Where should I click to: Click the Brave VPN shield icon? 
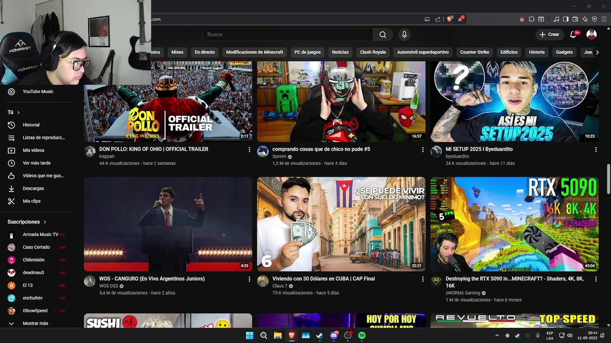[x=594, y=19]
